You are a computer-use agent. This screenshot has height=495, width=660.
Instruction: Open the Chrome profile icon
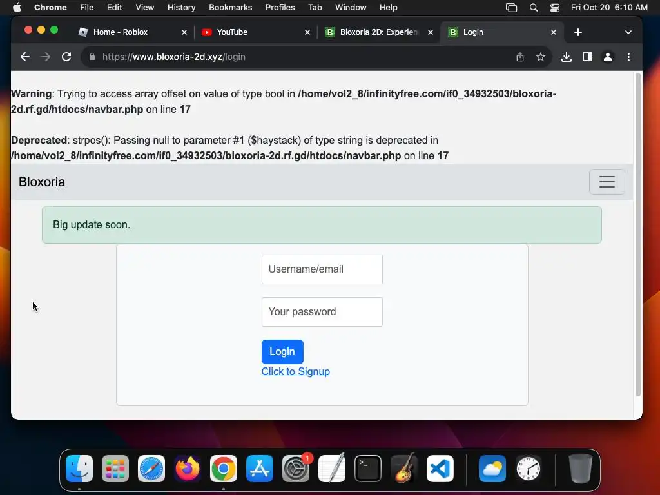click(x=607, y=57)
